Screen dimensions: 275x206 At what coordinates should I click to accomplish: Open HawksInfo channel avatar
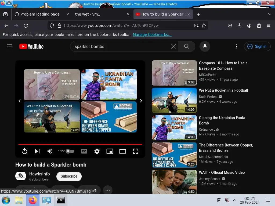[21, 176]
